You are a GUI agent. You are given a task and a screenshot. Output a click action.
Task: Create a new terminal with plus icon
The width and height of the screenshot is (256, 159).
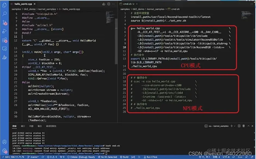pos(232,126)
